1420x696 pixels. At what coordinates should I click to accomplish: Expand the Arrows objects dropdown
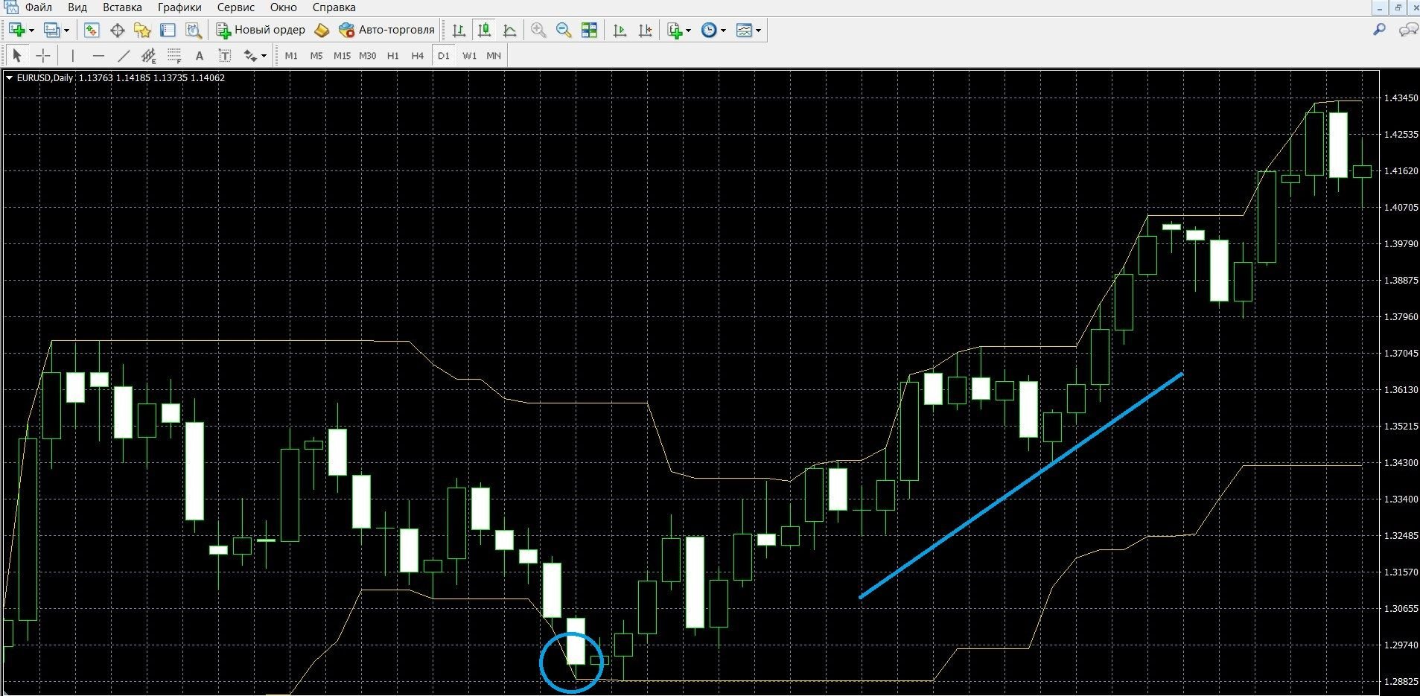coord(264,56)
